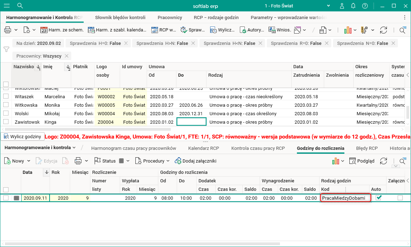Remove the Pracownicy: Wszyscy filter chip
This screenshot has height=247, width=411.
[x=66, y=56]
